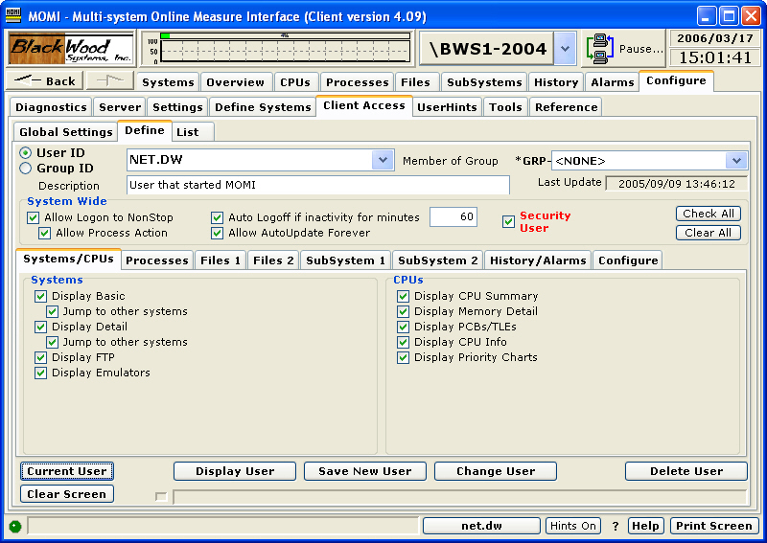Click the inactivity minutes input field

point(453,217)
